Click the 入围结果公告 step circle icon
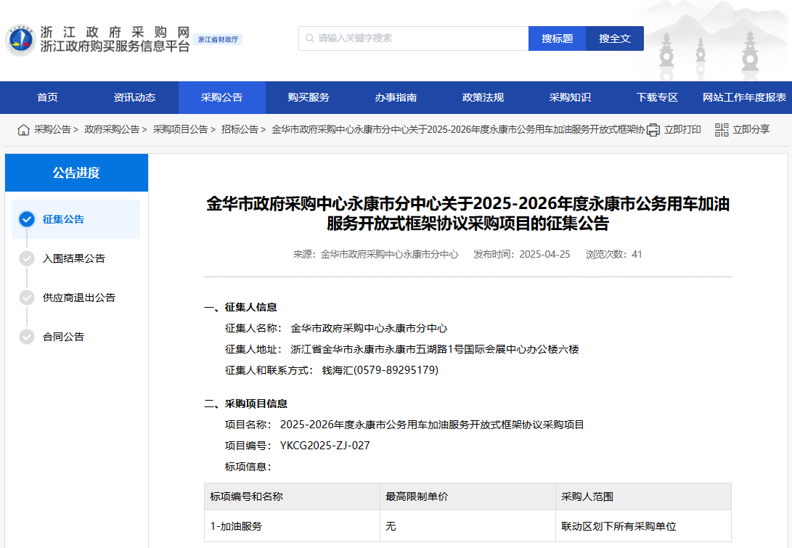Image resolution: width=792 pixels, height=548 pixels. pyautogui.click(x=27, y=258)
